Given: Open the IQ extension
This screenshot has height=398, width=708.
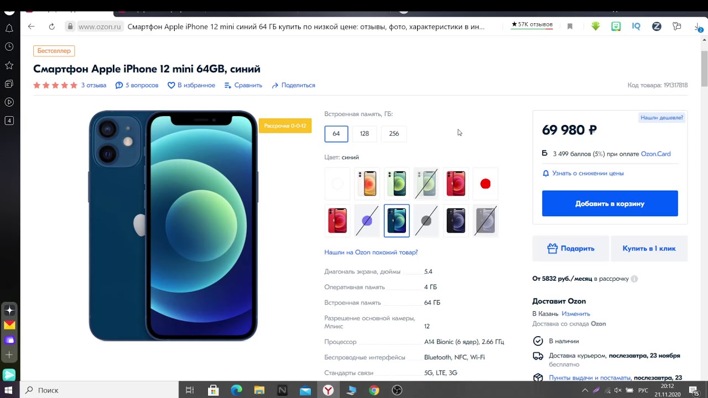Looking at the screenshot, I should [x=636, y=27].
